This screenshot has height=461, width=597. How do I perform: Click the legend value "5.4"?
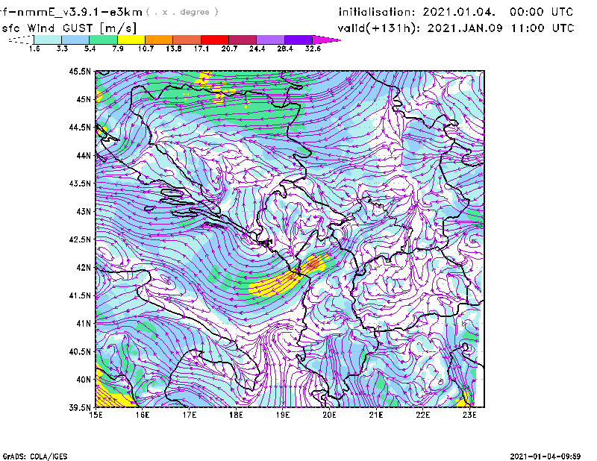[x=90, y=48]
